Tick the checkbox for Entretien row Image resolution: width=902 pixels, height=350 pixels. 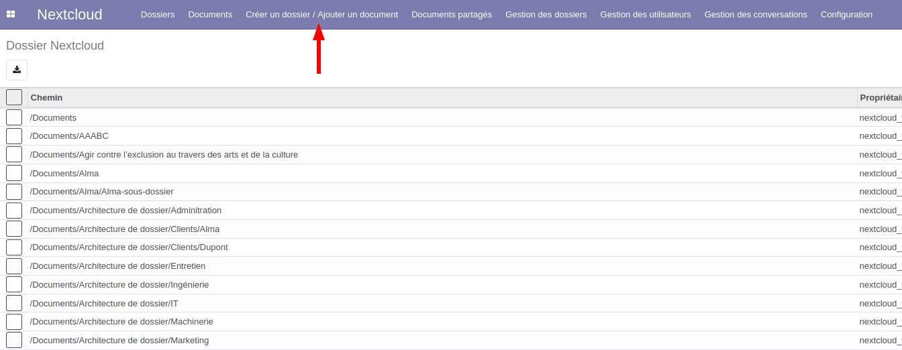pos(14,266)
